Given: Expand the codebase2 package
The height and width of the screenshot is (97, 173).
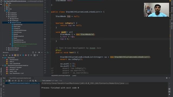Looking at the screenshot, I should pos(6,15).
